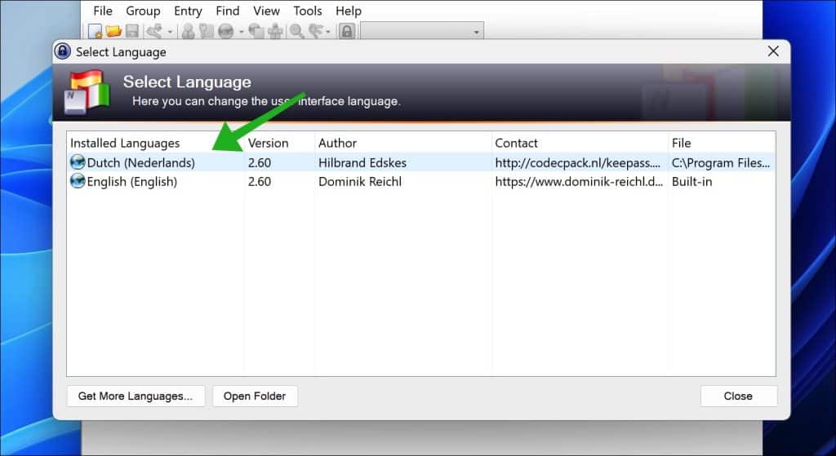Click the dominik-reichl contact URL cell
836x456 pixels.
click(x=579, y=182)
